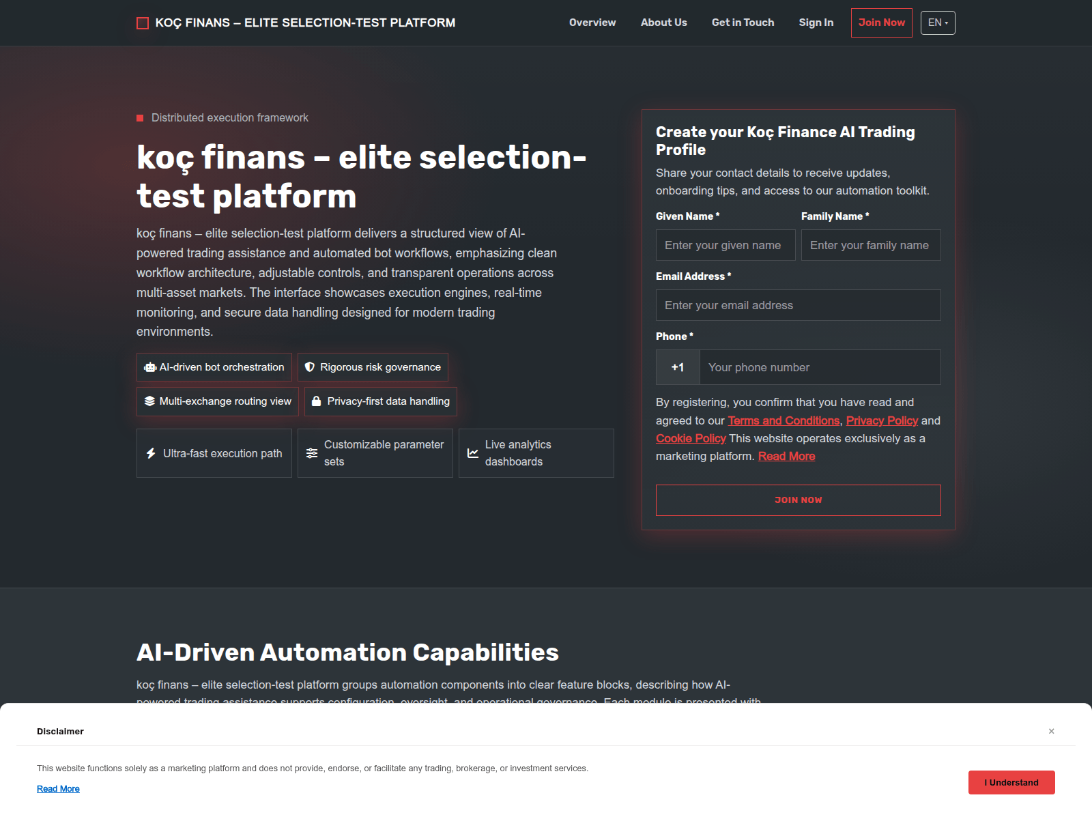Open the Overview nav item
Viewport: 1092px width, 819px height.
592,23
